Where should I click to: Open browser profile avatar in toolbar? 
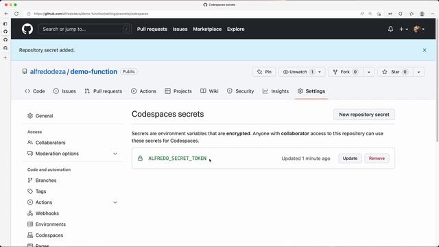(422, 14)
